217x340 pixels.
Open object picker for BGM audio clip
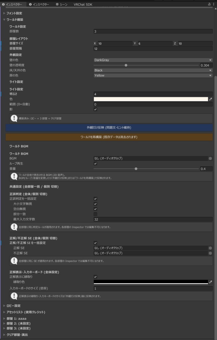[x=210, y=158]
